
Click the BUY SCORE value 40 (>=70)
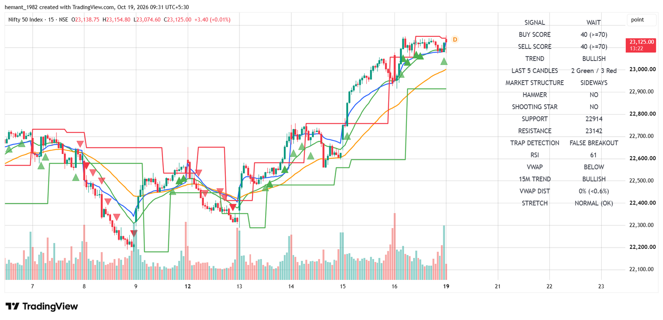click(x=593, y=35)
